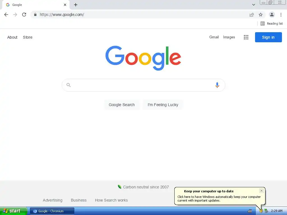Select Google - Chromium taskbar button
Viewport: 287px width, 215px height.
click(52, 211)
